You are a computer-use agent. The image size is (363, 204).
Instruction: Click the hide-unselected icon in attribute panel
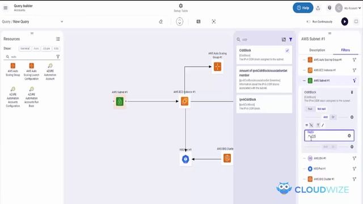(x=284, y=40)
